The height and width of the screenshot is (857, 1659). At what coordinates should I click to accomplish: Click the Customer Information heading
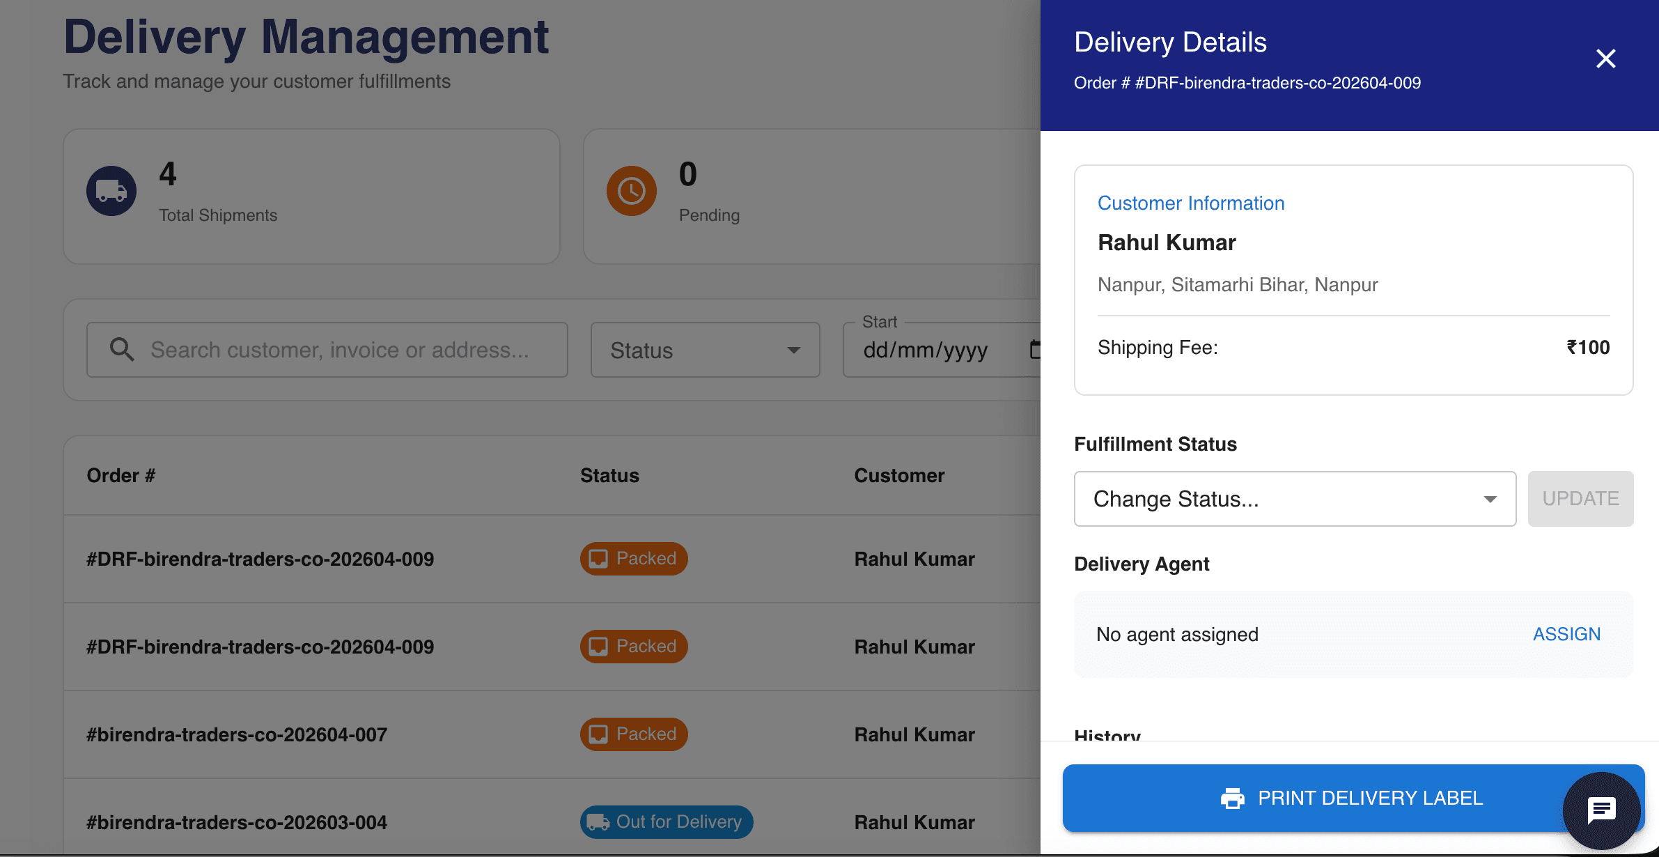1191,203
